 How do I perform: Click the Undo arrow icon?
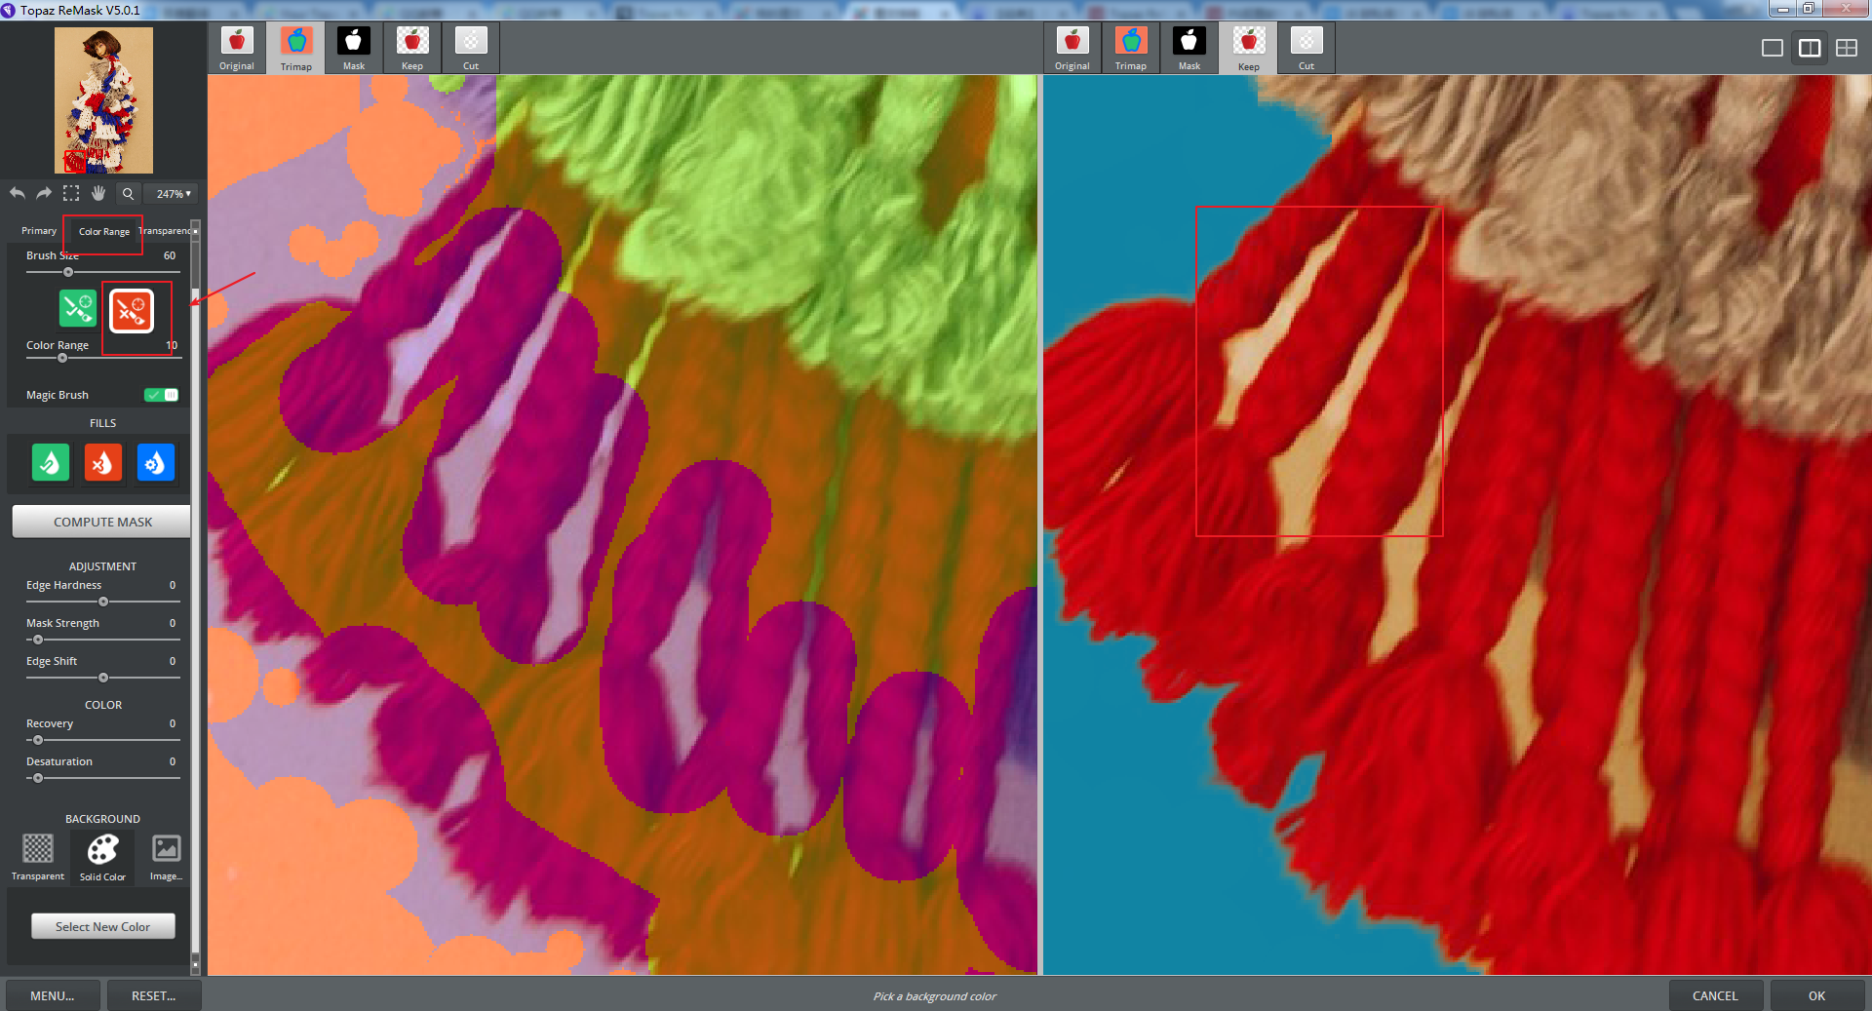tap(18, 193)
